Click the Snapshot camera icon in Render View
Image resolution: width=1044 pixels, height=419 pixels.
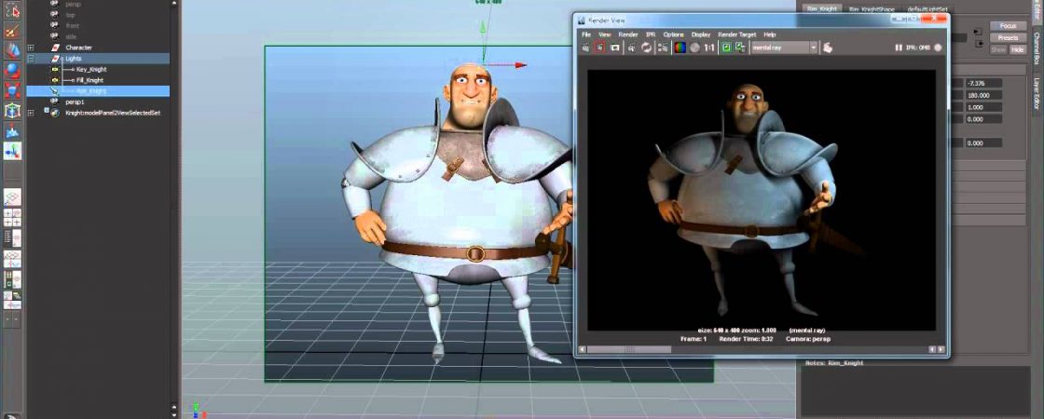(614, 47)
